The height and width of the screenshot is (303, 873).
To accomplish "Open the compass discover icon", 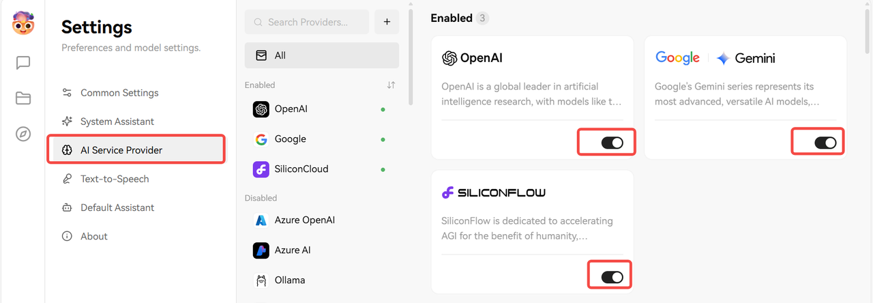I will pyautogui.click(x=23, y=134).
